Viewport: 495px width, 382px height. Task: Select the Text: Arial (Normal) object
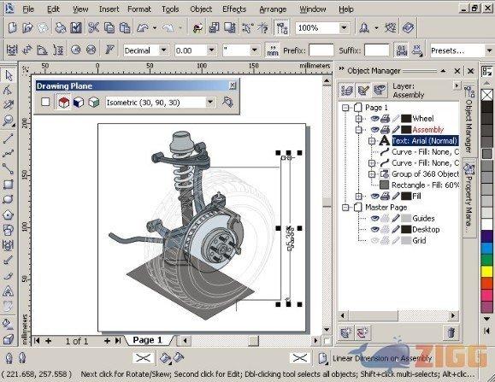coord(425,141)
